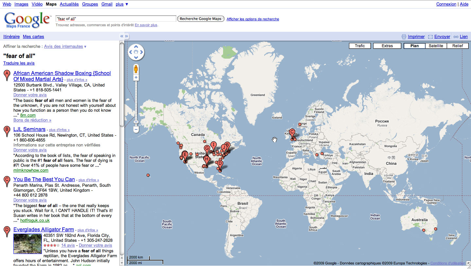Open the Groupes tab
Screen dimensions: 471x269
point(90,4)
